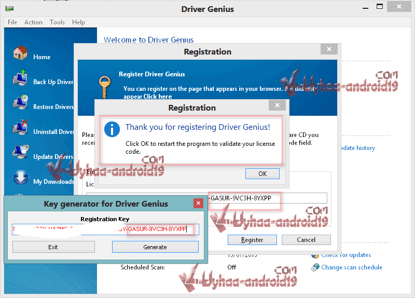Click Exit in key generator
415x298 pixels.
click(53, 247)
